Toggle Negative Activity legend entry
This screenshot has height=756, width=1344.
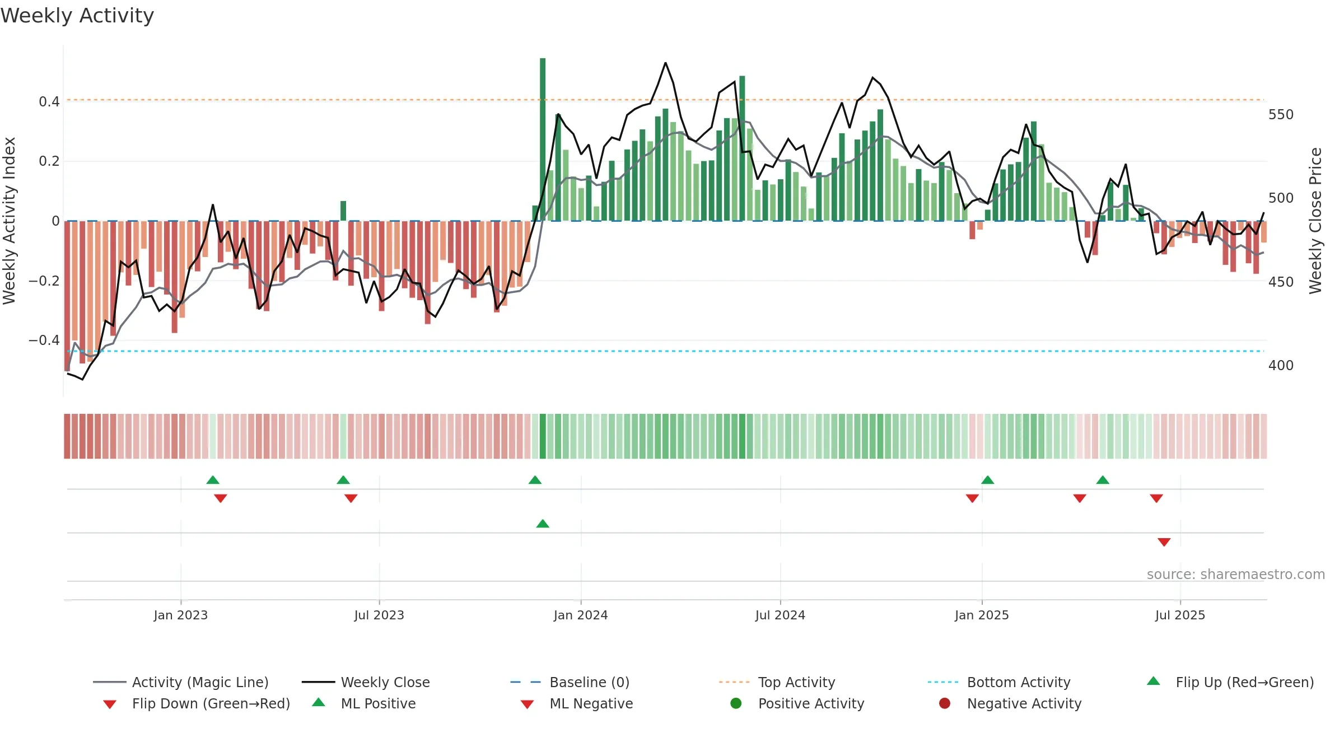(x=1010, y=703)
